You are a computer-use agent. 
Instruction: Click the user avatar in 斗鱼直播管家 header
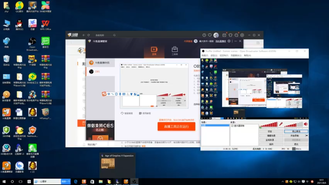196,41
